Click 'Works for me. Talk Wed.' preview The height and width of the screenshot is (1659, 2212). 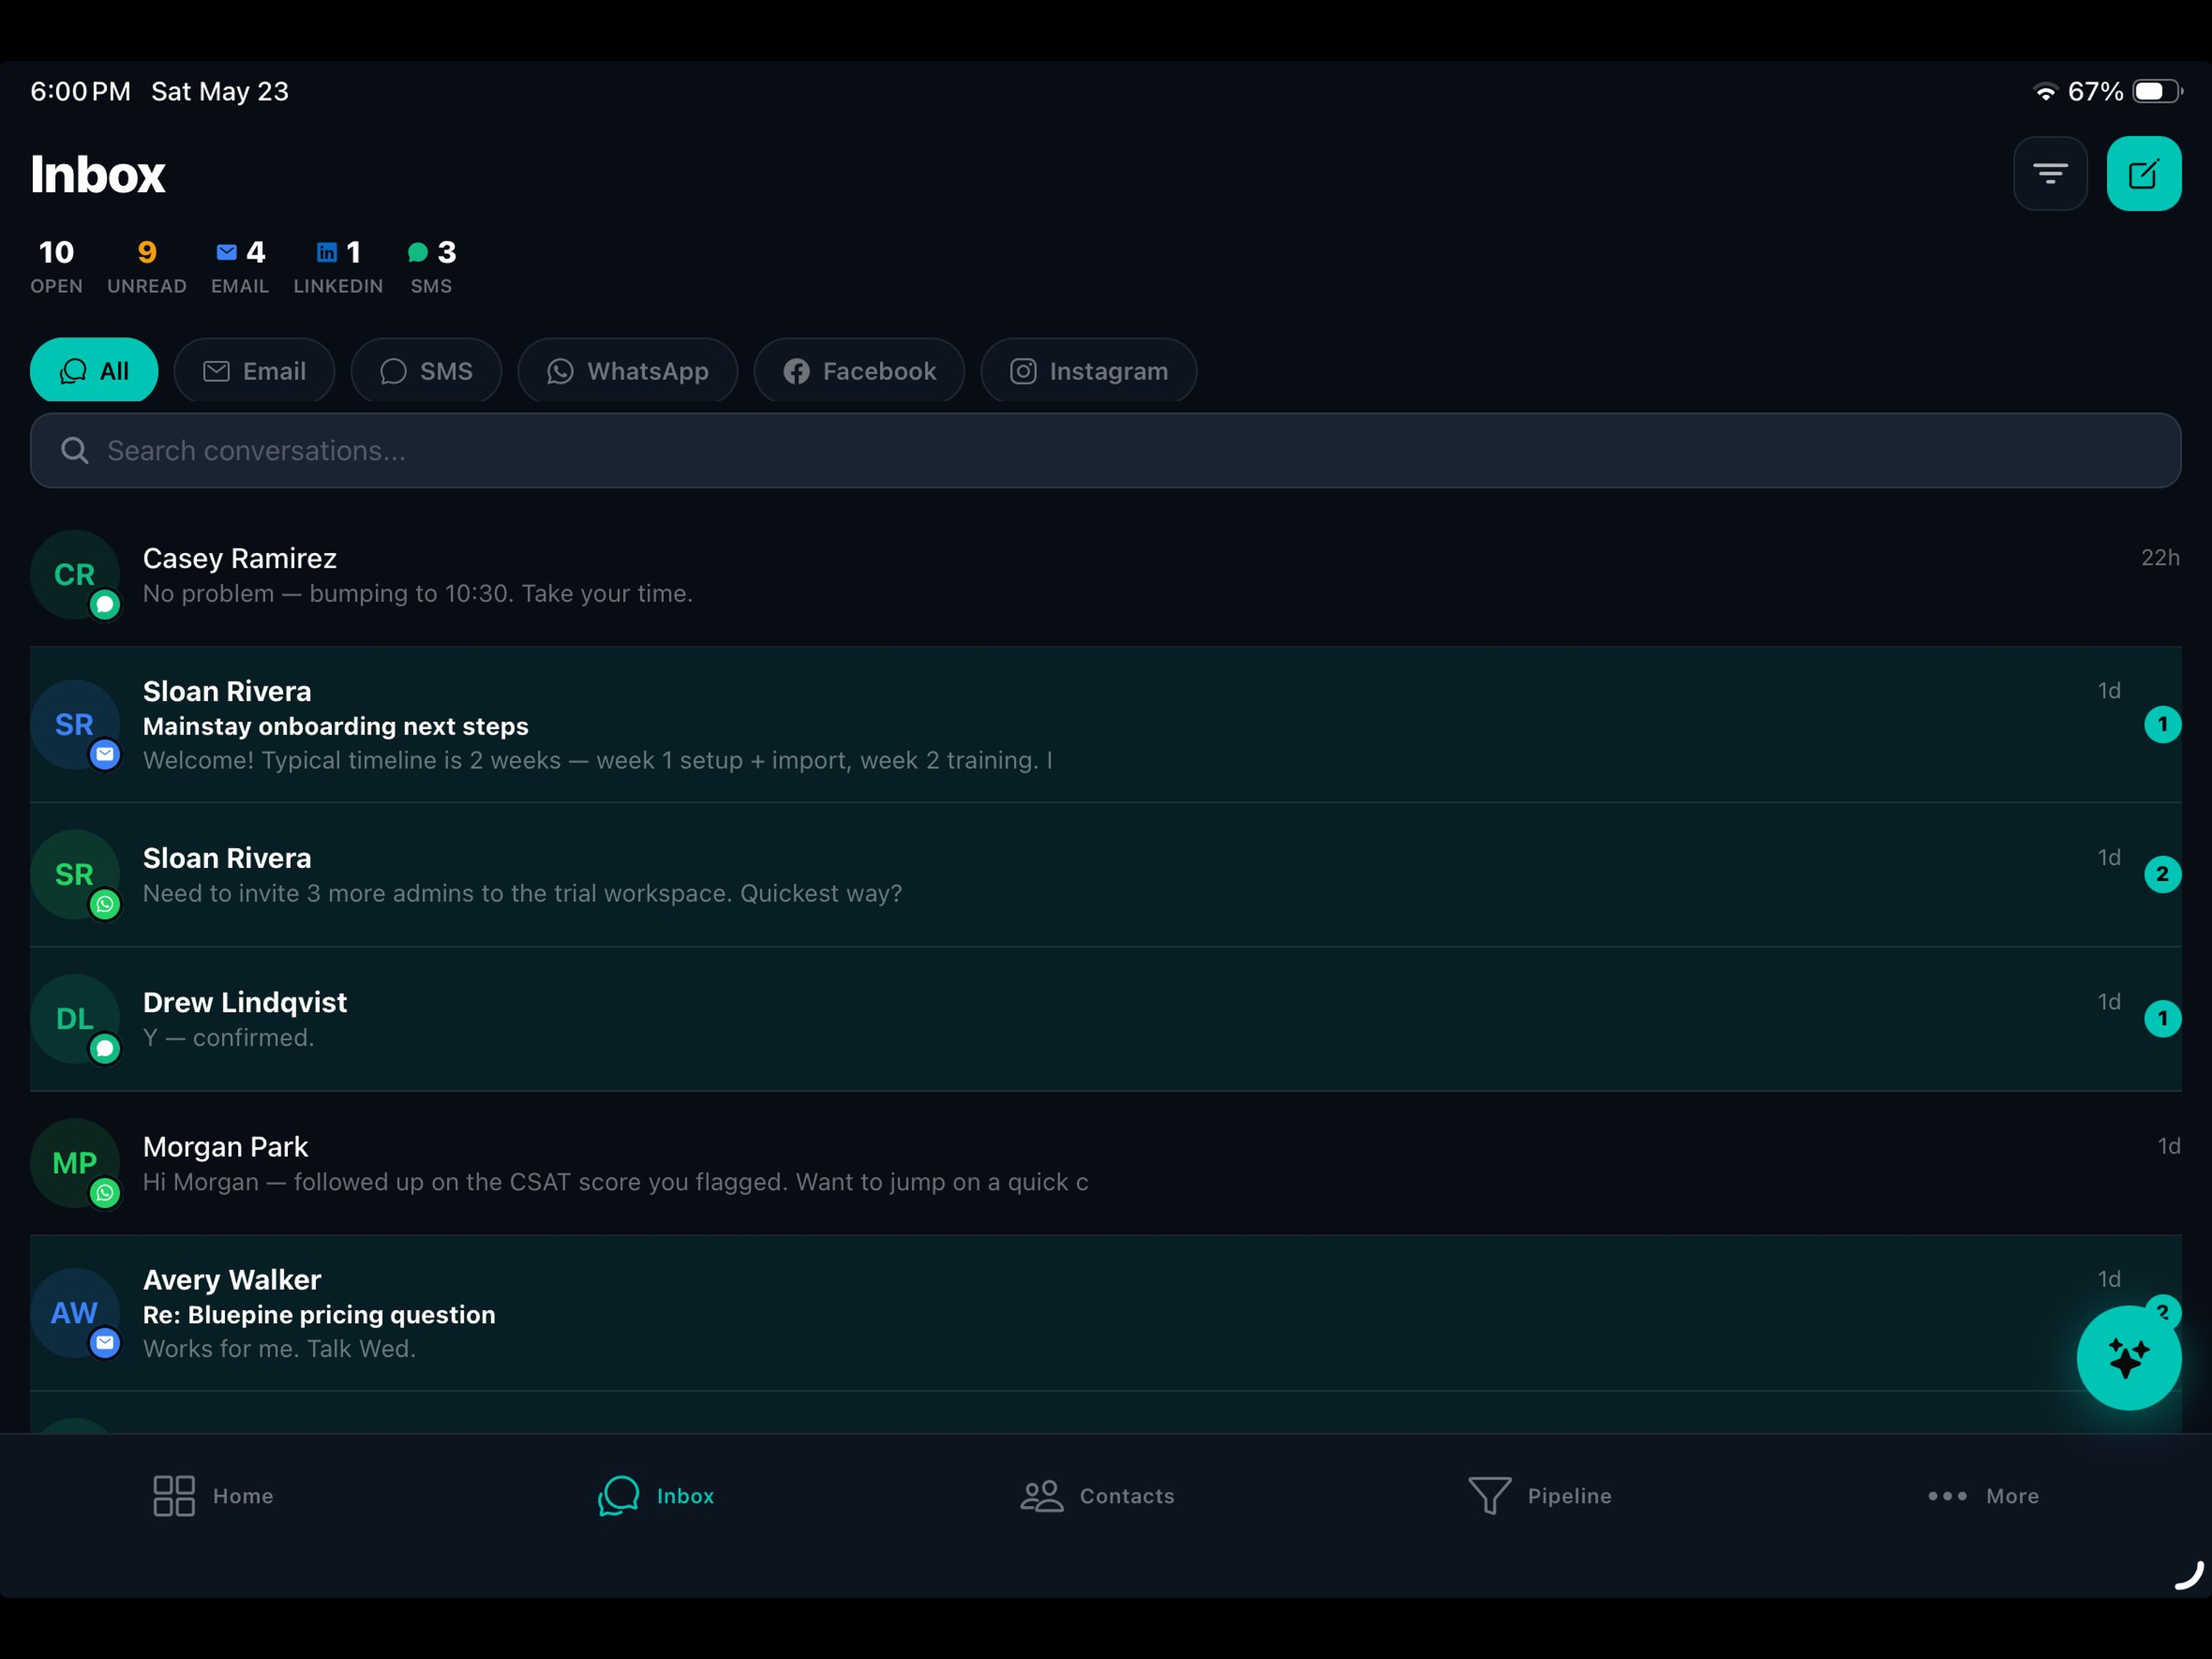(x=279, y=1349)
